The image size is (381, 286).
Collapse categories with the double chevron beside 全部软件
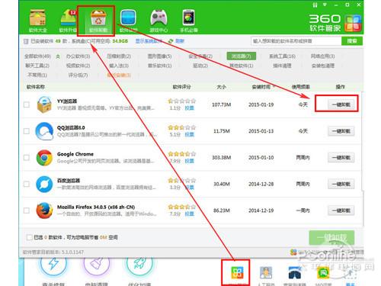coord(58,56)
